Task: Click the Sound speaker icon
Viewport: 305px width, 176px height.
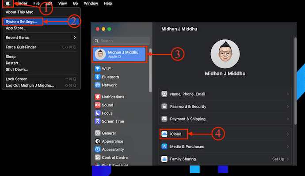Action: [x=97, y=105]
